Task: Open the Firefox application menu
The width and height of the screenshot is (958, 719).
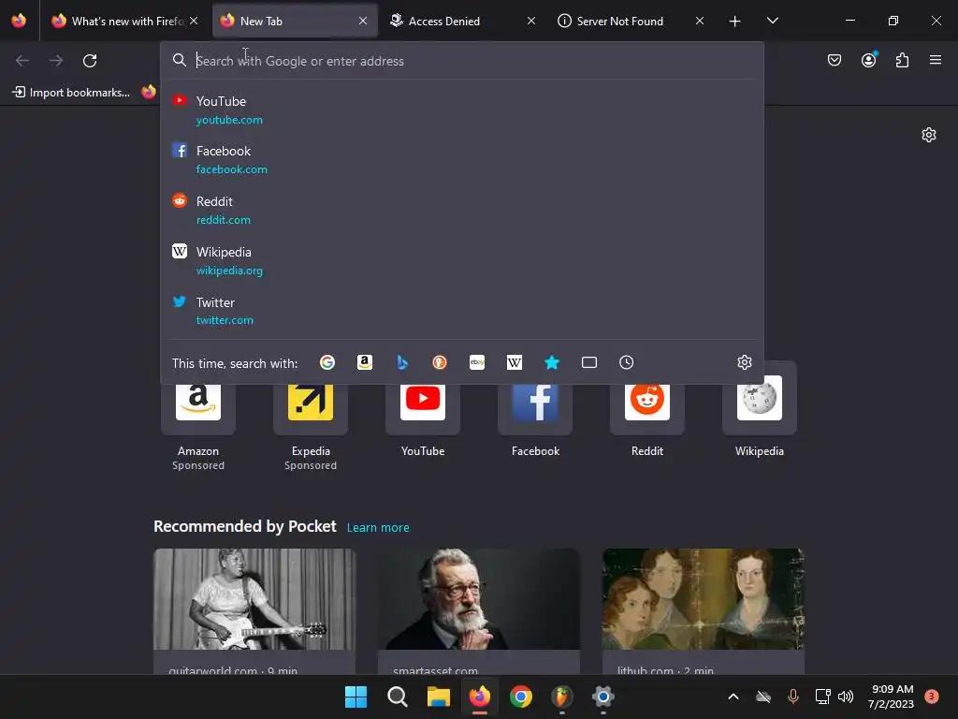Action: [936, 60]
